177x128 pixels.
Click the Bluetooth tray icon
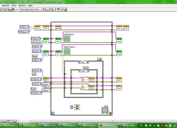coord(154,125)
